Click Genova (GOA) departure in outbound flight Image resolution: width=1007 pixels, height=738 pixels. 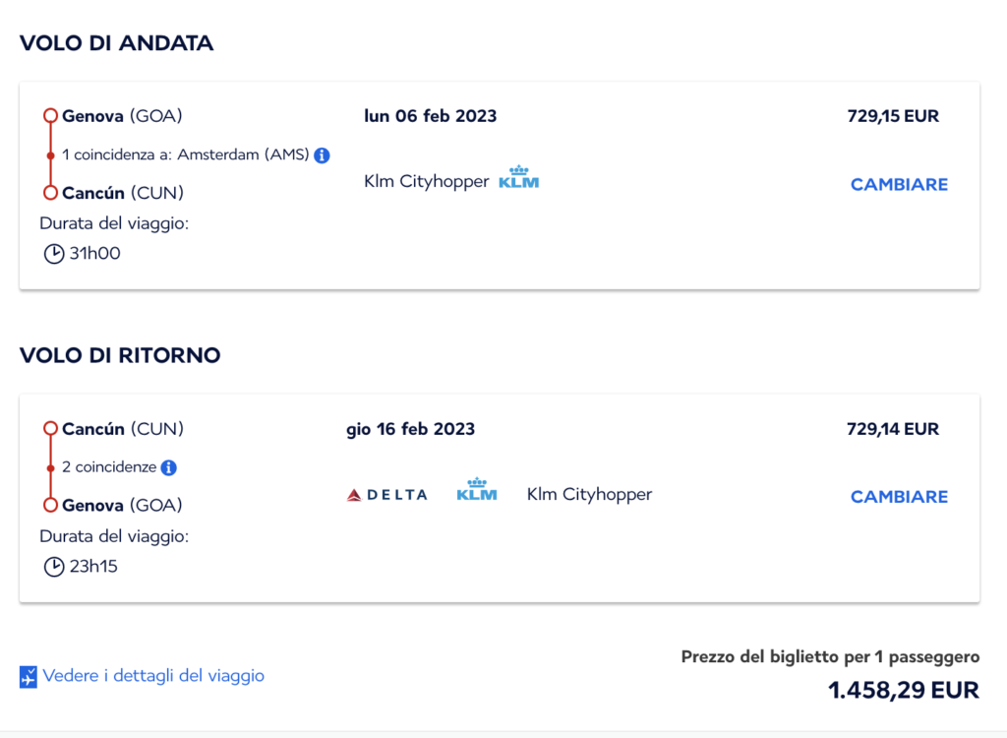[x=122, y=116]
